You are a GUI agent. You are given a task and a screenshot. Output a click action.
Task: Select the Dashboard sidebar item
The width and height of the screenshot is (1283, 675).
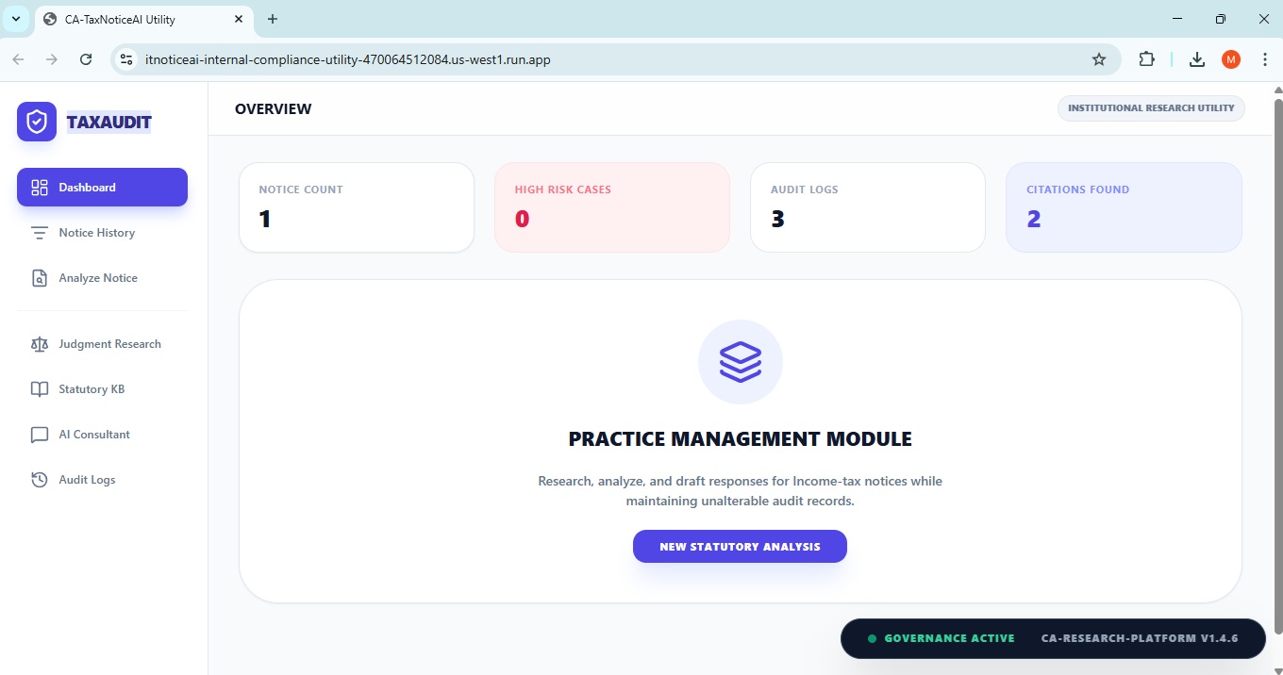pos(102,187)
